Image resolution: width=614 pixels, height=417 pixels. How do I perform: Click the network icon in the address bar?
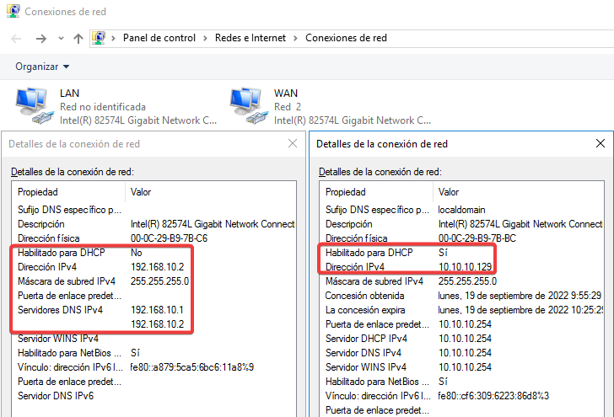100,38
